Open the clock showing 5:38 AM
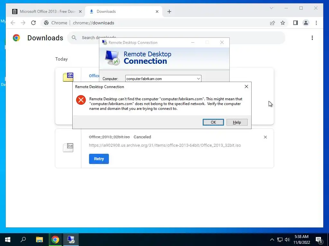Image resolution: width=329 pixels, height=246 pixels. [301, 240]
